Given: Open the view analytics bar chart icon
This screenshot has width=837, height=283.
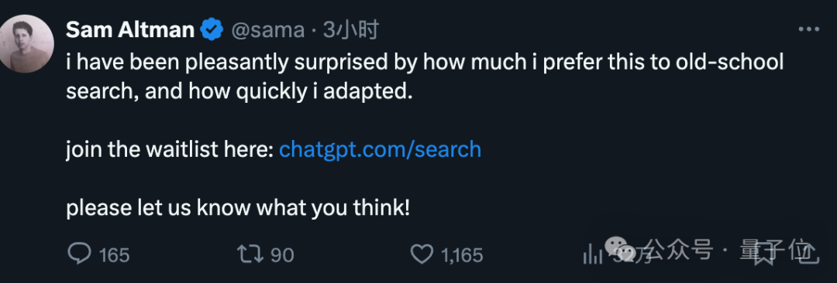Looking at the screenshot, I should coord(593,254).
